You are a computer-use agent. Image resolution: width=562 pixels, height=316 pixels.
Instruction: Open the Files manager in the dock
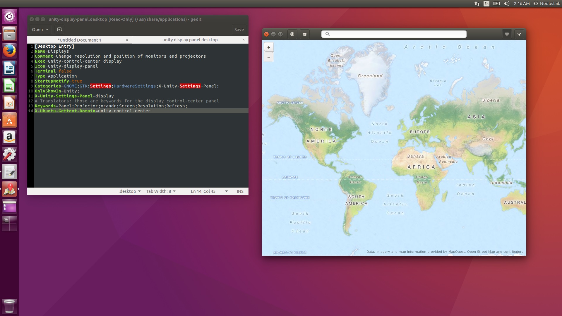pyautogui.click(x=9, y=34)
